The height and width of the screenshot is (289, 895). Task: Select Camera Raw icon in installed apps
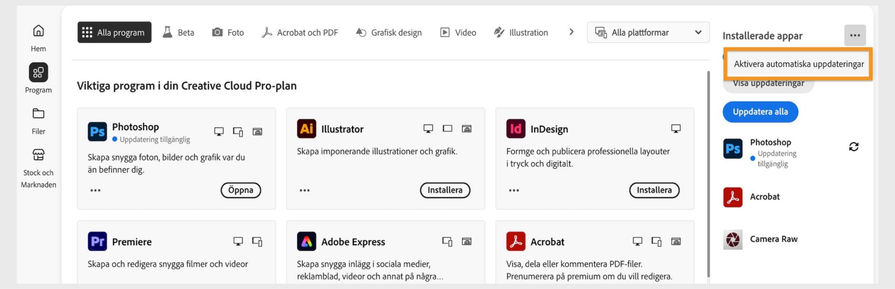point(732,239)
